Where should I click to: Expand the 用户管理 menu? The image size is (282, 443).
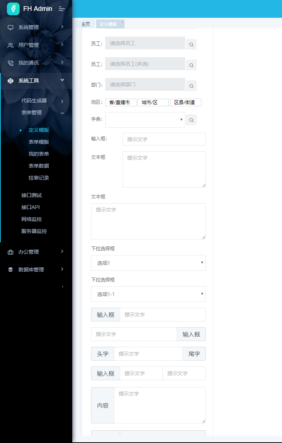(62, 45)
